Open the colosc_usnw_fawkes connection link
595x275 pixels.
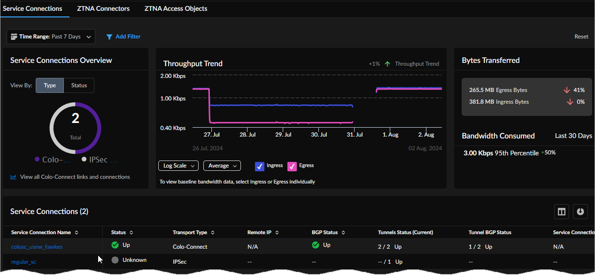tap(37, 247)
